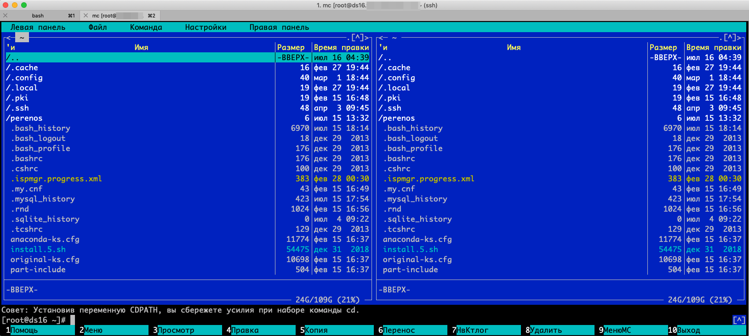This screenshot has height=336, width=749.
Task: Click the 10 Выход function key
Action: pos(707,330)
